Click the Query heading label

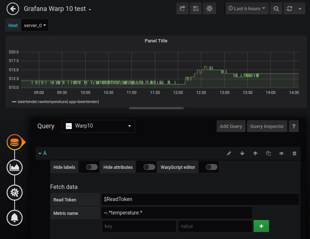coord(46,126)
